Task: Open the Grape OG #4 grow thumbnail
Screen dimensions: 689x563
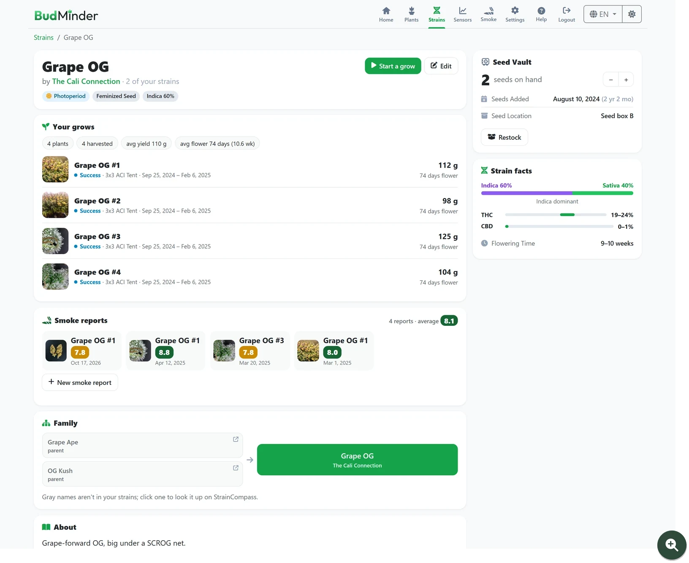Action: point(55,276)
